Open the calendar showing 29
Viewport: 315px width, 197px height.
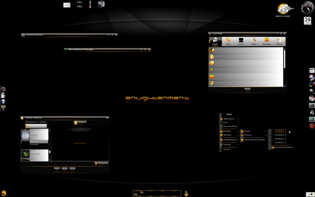click(308, 21)
